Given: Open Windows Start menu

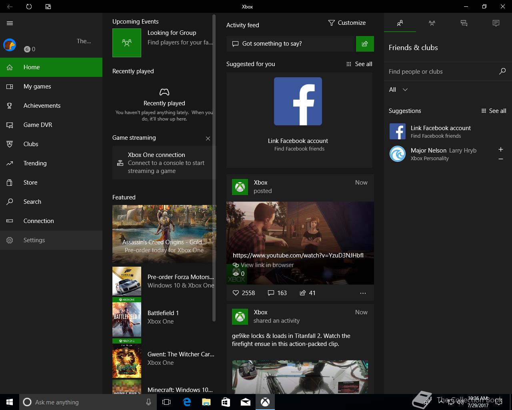Looking at the screenshot, I should tap(10, 402).
